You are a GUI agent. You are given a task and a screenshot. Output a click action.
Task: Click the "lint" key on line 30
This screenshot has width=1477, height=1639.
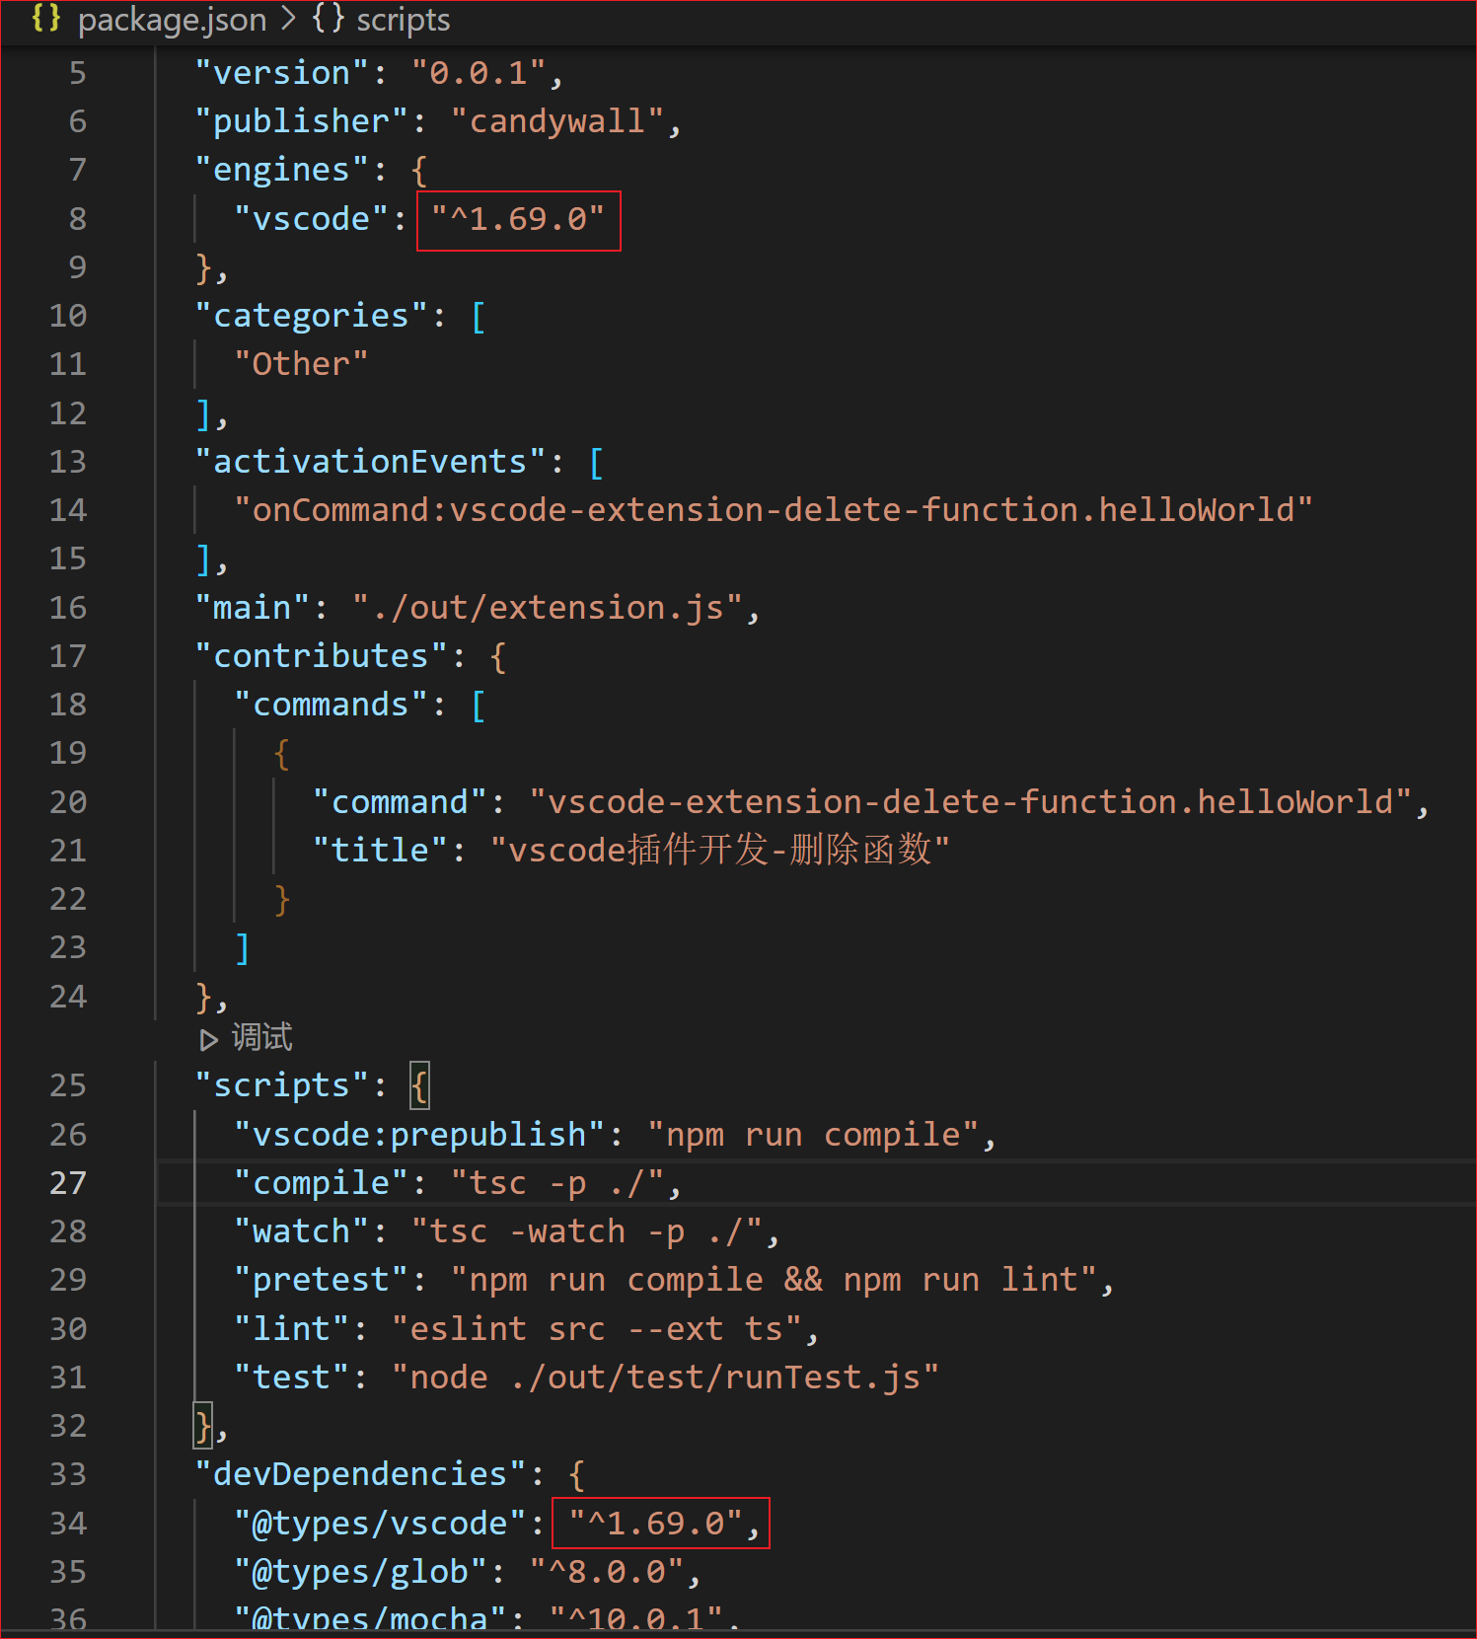coord(292,1329)
